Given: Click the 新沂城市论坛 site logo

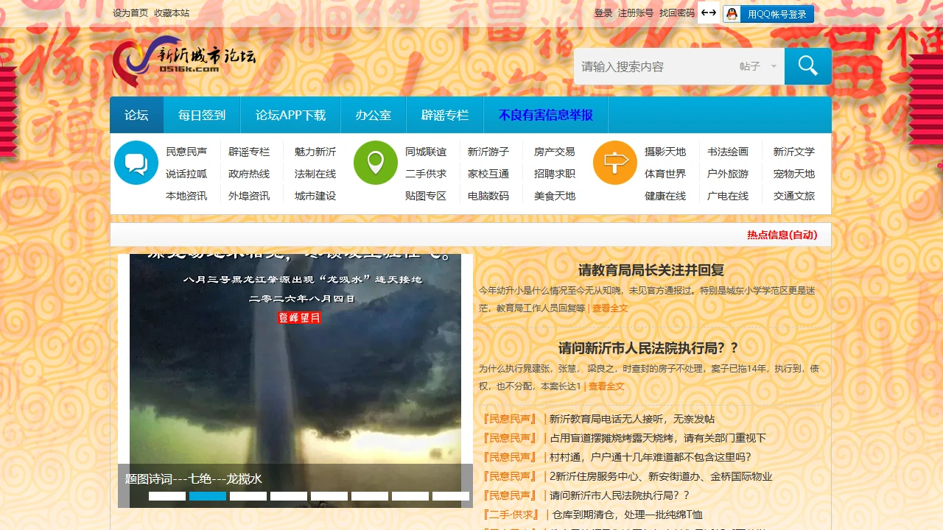Looking at the screenshot, I should 184,60.
